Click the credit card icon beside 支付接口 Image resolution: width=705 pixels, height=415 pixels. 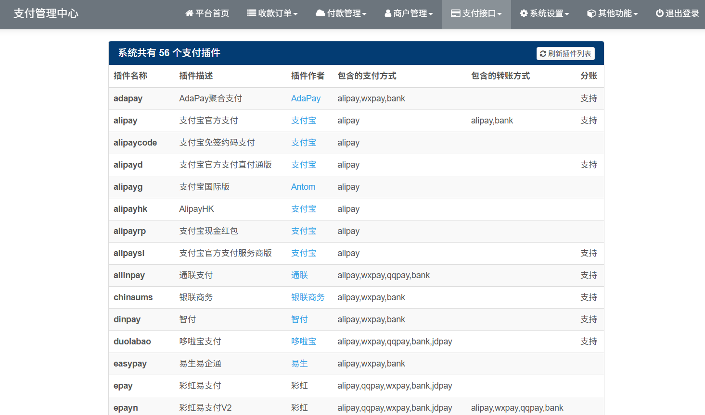click(x=455, y=13)
